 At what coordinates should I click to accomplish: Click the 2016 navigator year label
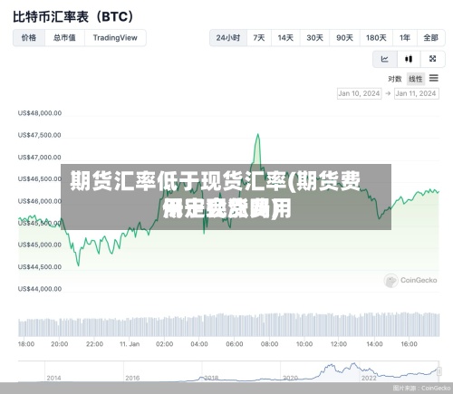tap(132, 378)
